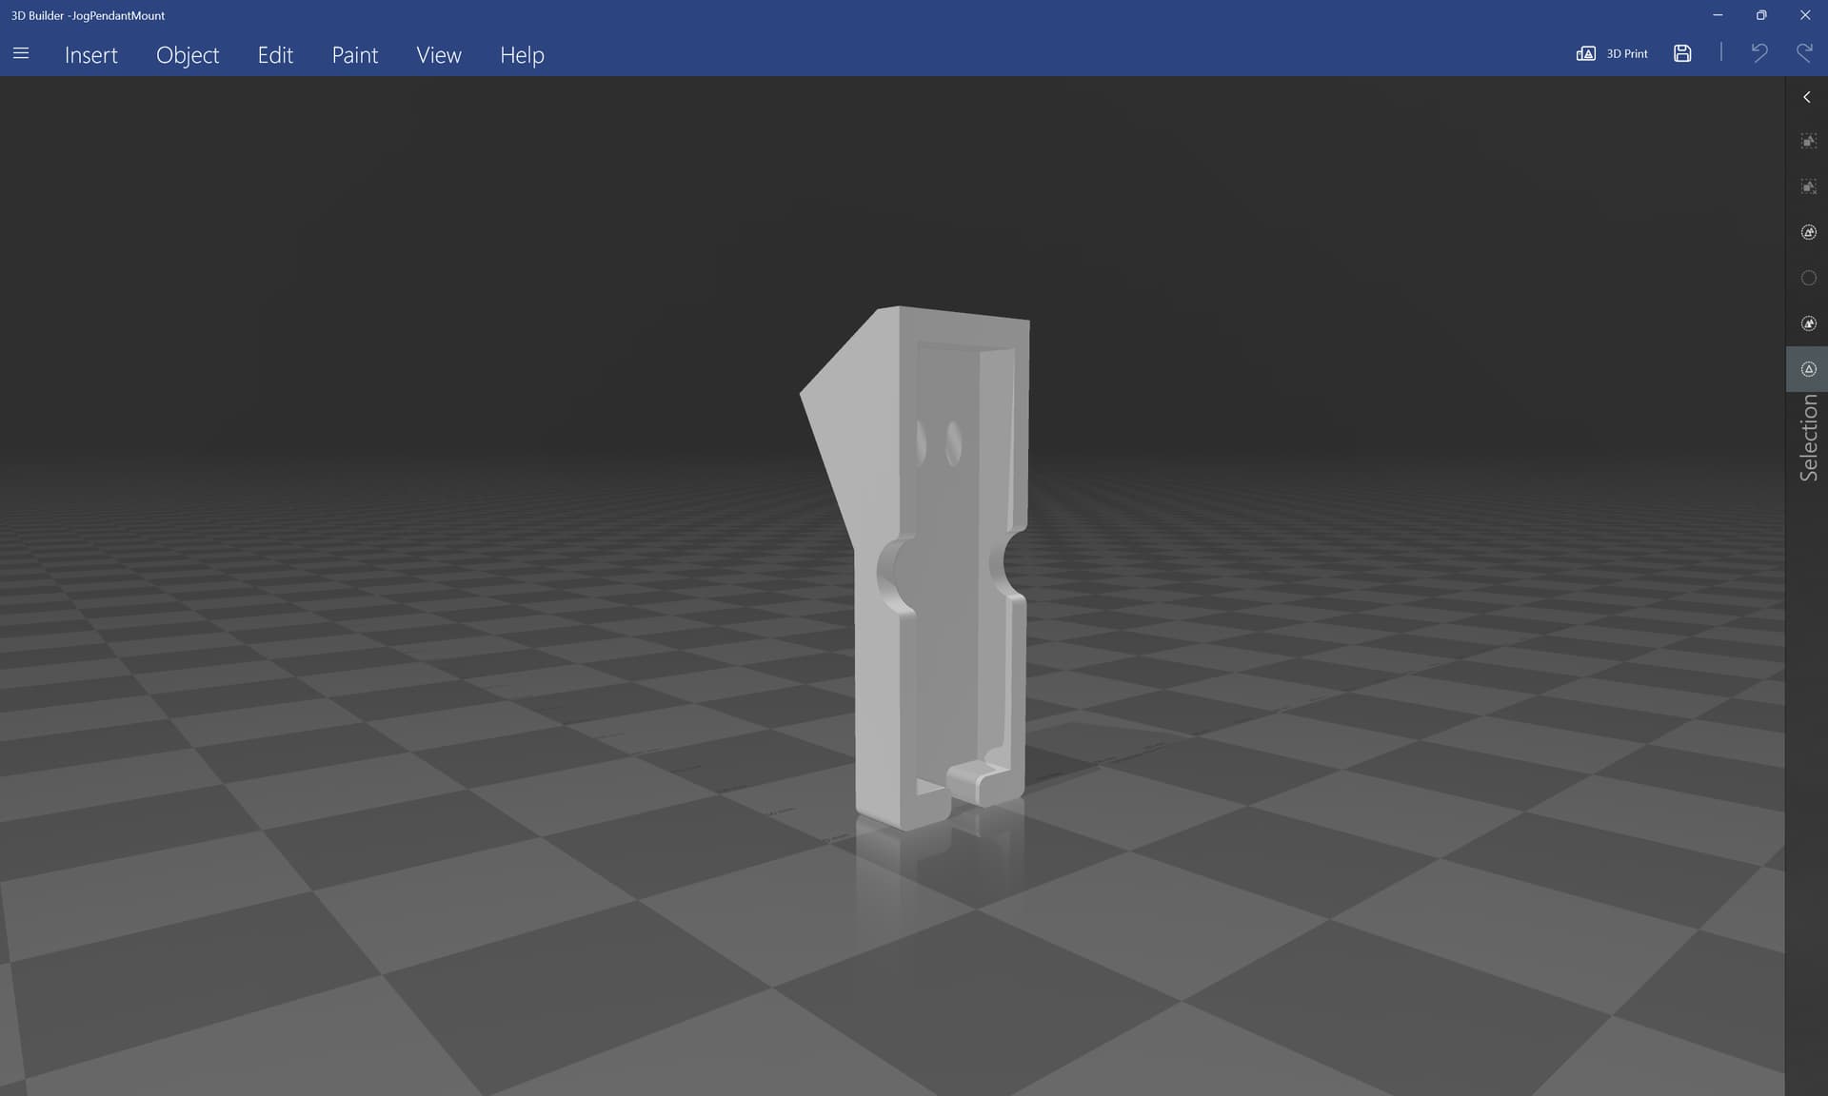
Task: Open the hamburger navigation menu
Action: 21,54
